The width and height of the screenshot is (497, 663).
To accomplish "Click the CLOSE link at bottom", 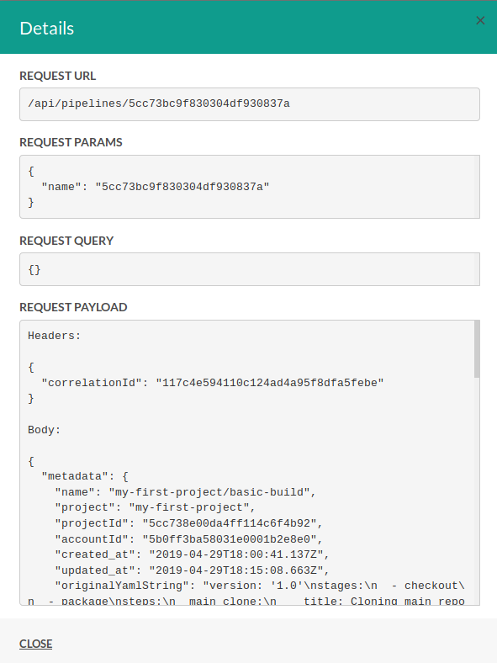I will [x=36, y=644].
